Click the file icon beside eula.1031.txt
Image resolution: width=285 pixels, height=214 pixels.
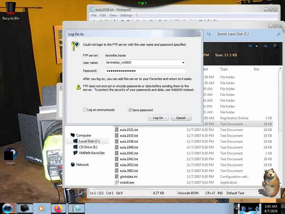click(x=117, y=130)
